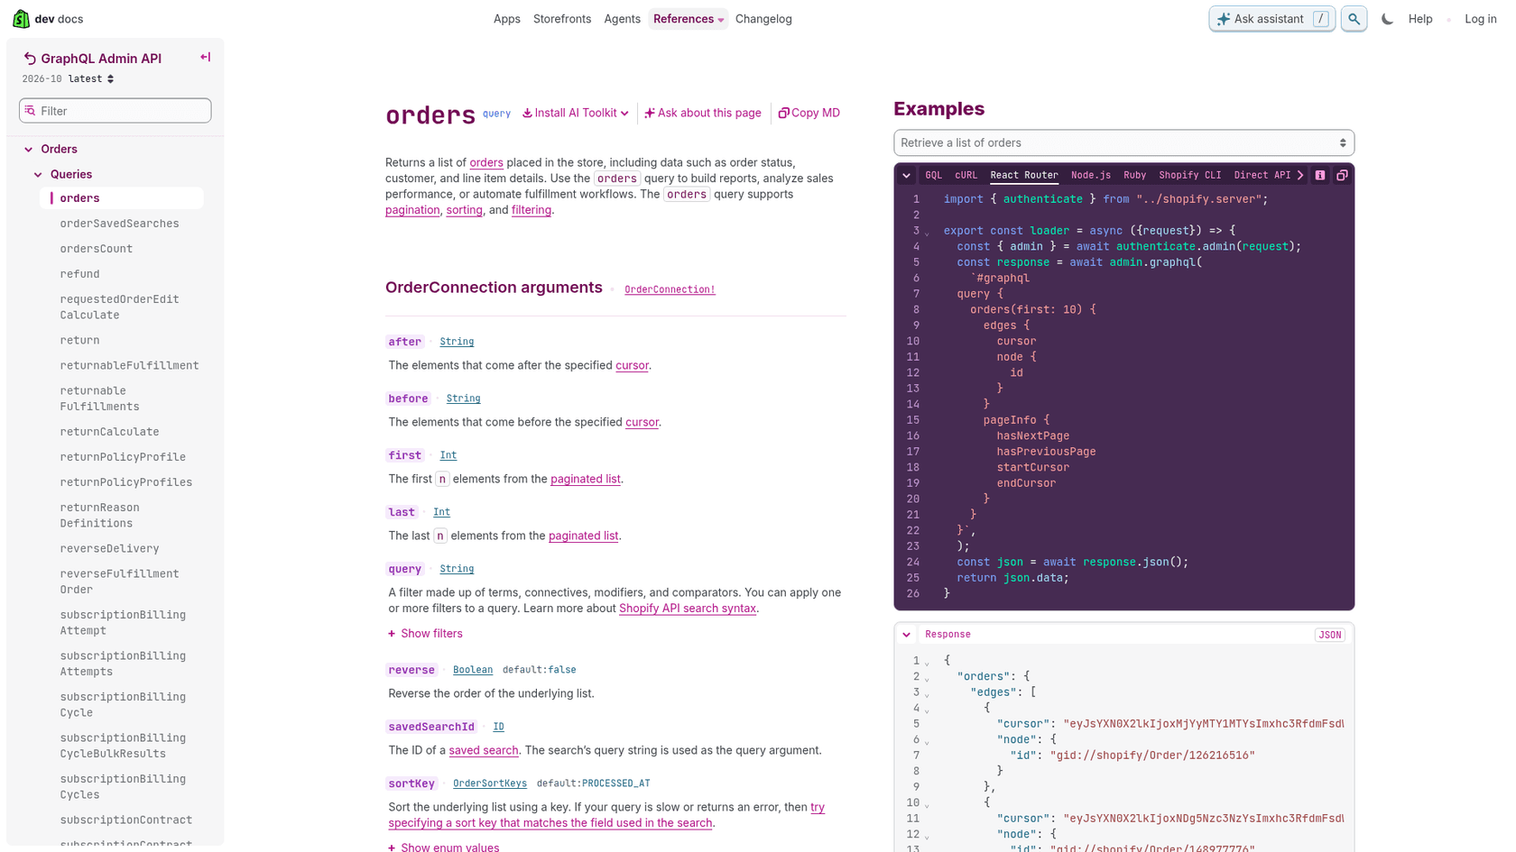Open the References menu
Screen dimensions: 1516x852
point(688,19)
